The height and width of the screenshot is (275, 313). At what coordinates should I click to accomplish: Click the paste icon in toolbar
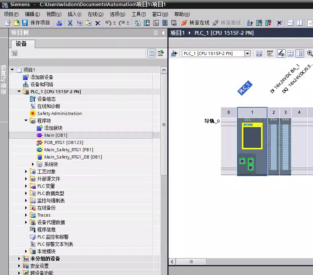click(88, 23)
